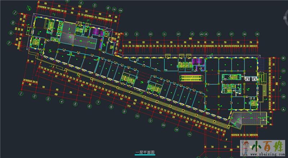Image resolution: width=288 pixels, height=158 pixels.
Task: Click grid axis bubble 16
Action: pos(219,34)
